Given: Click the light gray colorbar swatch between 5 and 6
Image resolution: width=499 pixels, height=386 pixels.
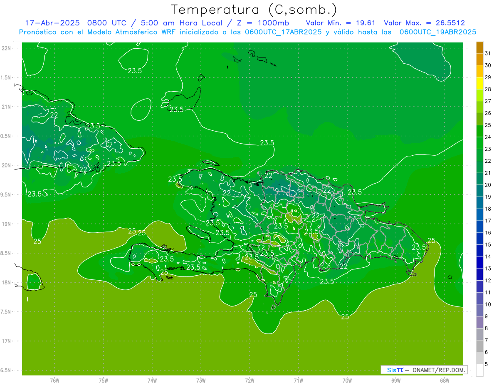Looking at the screenshot, I should [x=479, y=358].
